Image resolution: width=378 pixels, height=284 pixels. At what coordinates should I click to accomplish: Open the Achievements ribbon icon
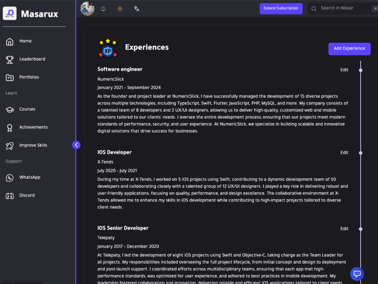click(10, 128)
